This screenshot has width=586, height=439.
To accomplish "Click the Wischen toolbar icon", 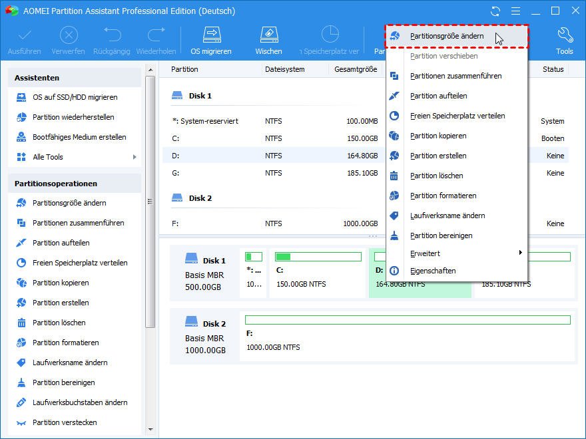I will [x=269, y=35].
